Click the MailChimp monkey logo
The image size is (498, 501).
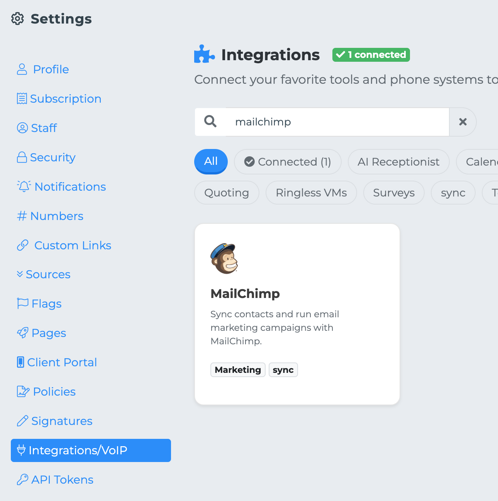tap(224, 258)
